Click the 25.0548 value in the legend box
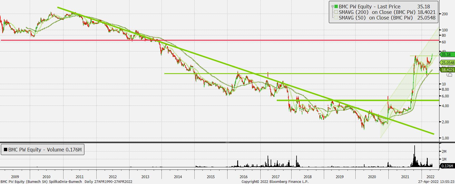Image resolution: width=455 pixels, height=184 pixels. click(426, 18)
